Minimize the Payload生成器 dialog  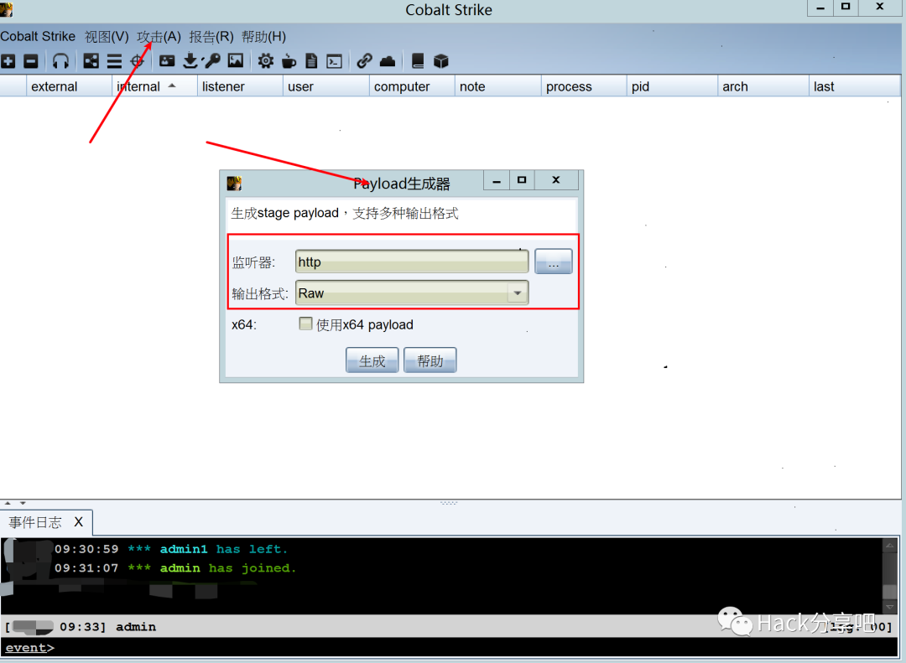coord(497,180)
